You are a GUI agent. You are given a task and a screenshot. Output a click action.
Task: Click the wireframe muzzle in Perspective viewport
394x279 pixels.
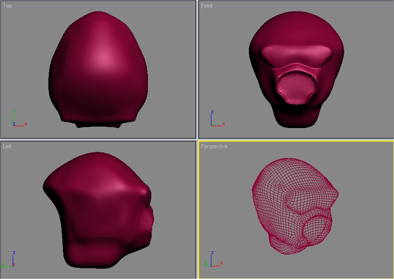[x=317, y=228]
